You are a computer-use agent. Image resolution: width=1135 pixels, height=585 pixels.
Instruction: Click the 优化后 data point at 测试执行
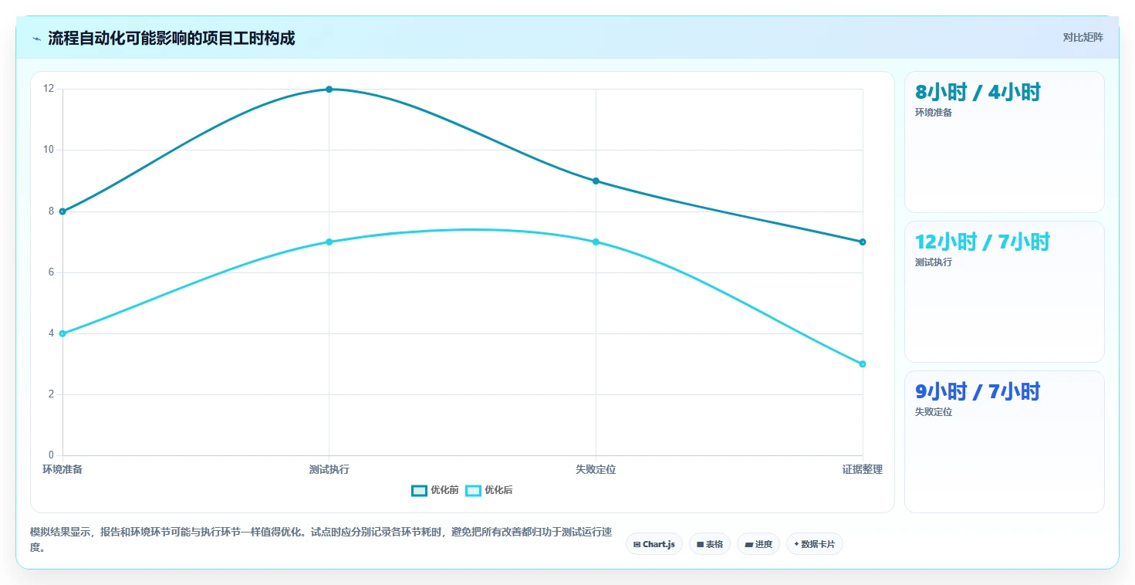[329, 242]
